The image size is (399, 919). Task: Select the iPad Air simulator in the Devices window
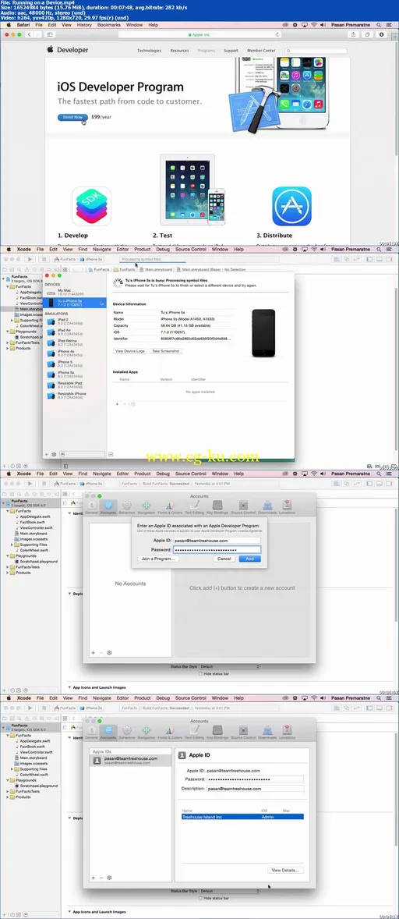coord(73,332)
